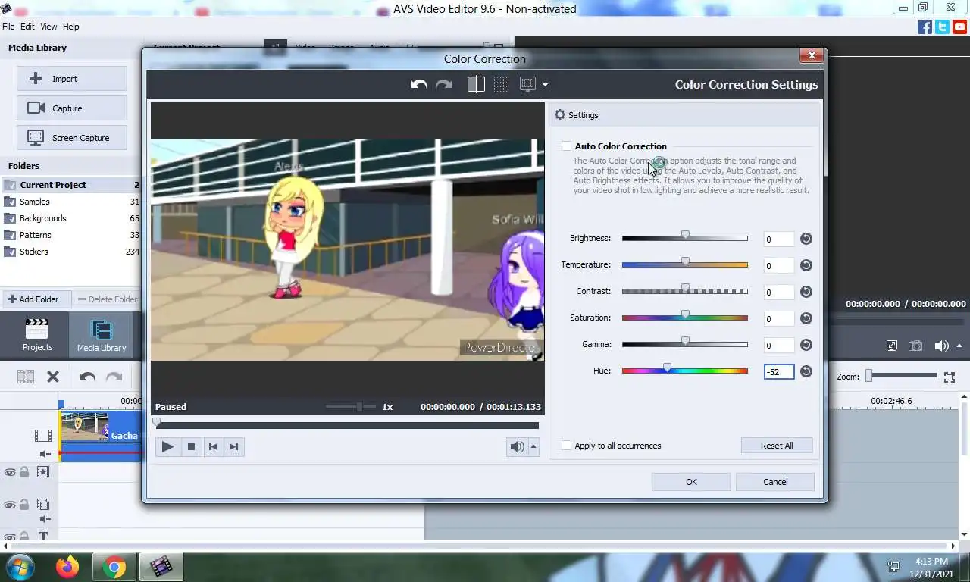Adjust the Saturation slider
The width and height of the screenshot is (970, 582).
tap(685, 318)
